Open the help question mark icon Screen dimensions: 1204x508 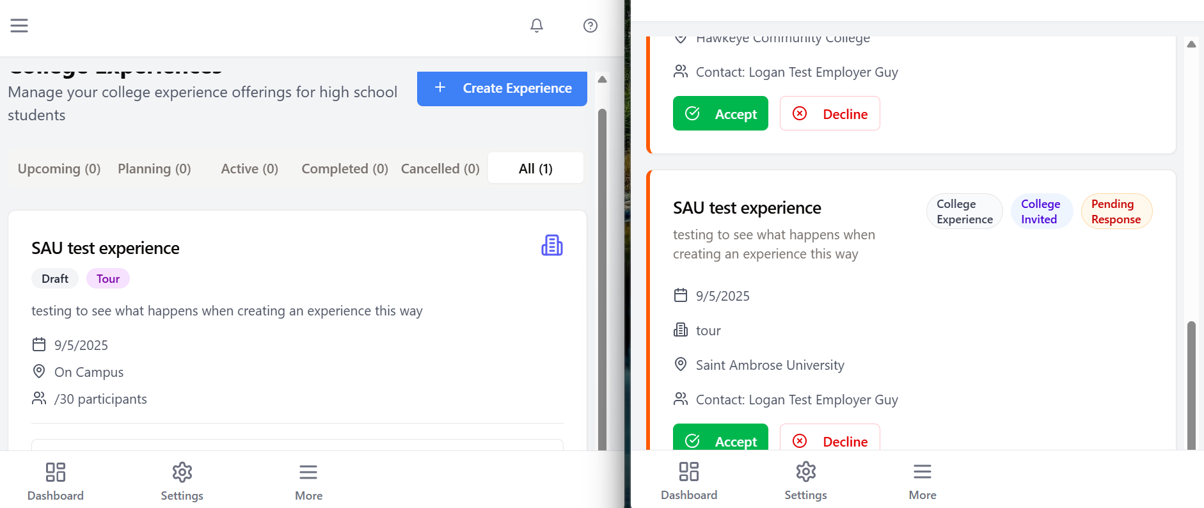click(590, 26)
